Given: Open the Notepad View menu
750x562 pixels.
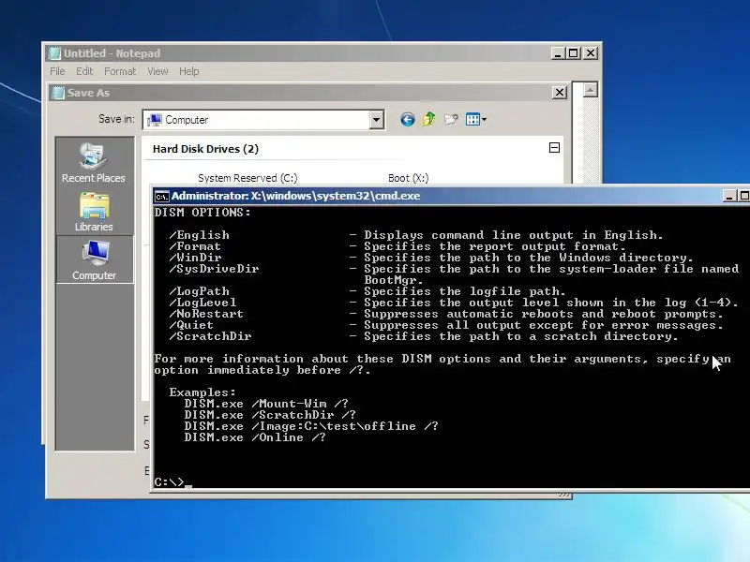Looking at the screenshot, I should coord(157,71).
